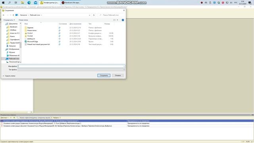Open the Упорядочить dropdown menu

pyautogui.click(x=9, y=20)
